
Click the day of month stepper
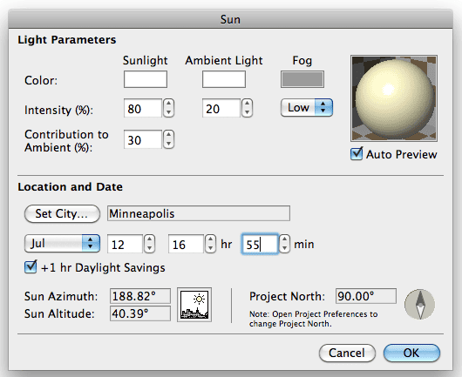click(149, 244)
